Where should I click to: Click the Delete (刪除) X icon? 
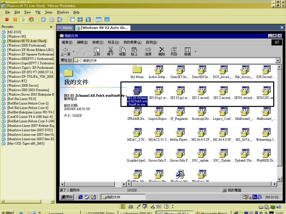162,51
